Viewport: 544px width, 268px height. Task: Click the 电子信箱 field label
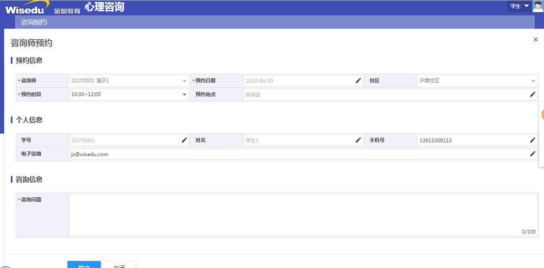click(x=31, y=154)
